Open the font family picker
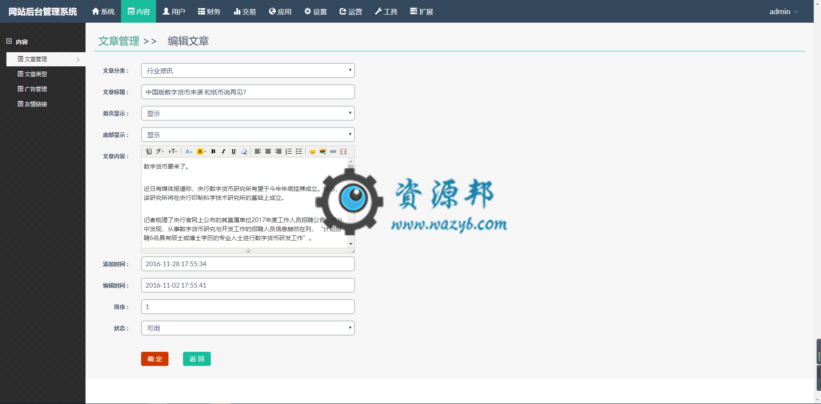 (x=160, y=151)
